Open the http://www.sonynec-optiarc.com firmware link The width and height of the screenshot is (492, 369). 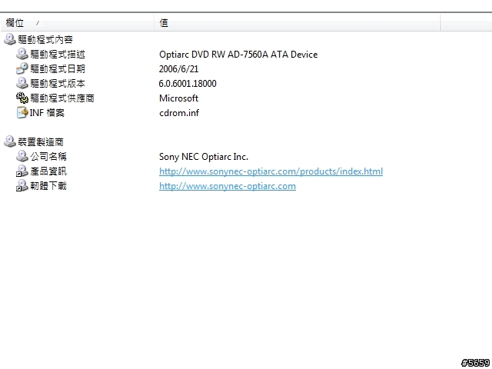tap(228, 186)
